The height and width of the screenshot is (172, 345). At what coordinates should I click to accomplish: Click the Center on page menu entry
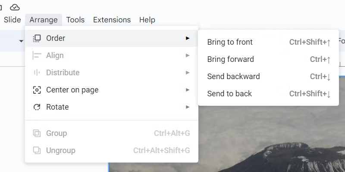click(72, 90)
